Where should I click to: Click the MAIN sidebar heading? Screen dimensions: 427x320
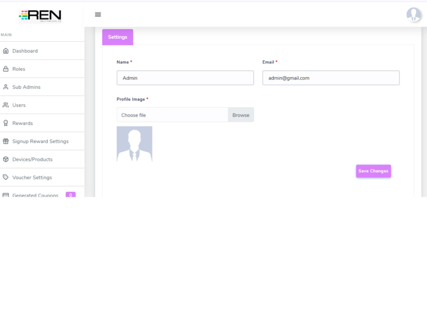[x=6, y=35]
